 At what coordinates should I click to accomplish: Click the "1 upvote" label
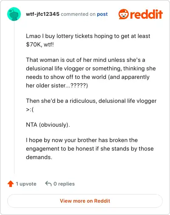click(26, 184)
